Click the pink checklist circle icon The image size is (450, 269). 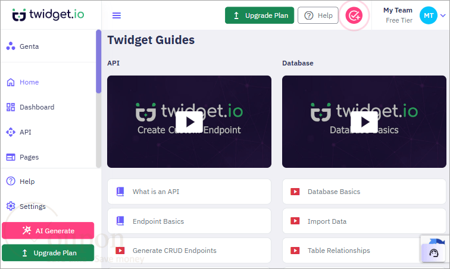pos(354,15)
